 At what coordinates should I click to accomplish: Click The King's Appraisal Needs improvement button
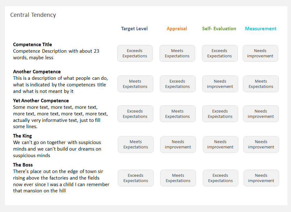coord(178,144)
